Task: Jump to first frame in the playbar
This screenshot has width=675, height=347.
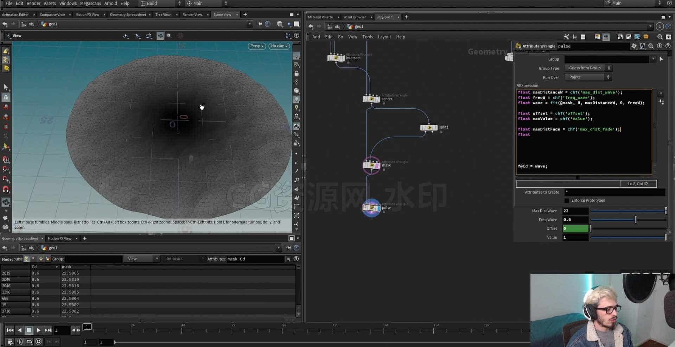Action: coord(10,330)
